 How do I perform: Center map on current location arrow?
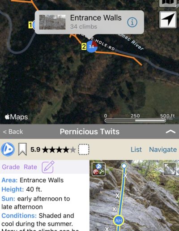[x=168, y=19]
